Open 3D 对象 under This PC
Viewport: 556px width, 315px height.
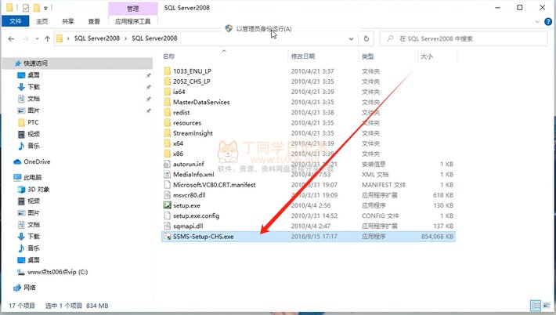(38, 190)
